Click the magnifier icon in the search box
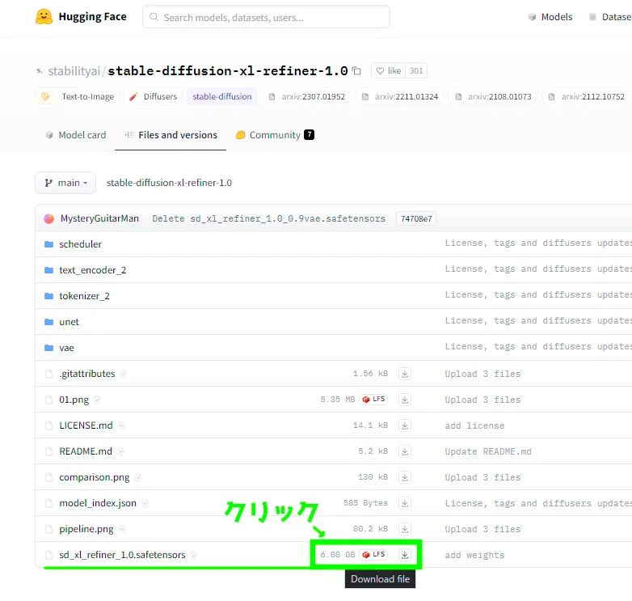 (154, 17)
